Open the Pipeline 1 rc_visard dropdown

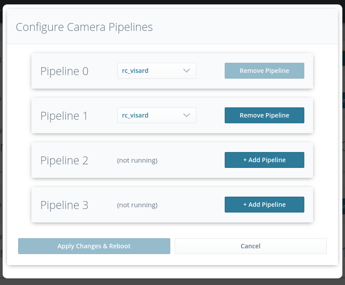[150, 115]
